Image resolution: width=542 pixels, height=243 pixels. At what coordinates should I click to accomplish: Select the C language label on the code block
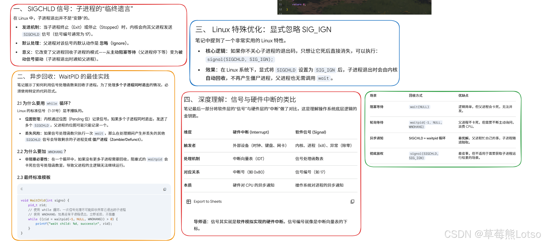click(22, 189)
